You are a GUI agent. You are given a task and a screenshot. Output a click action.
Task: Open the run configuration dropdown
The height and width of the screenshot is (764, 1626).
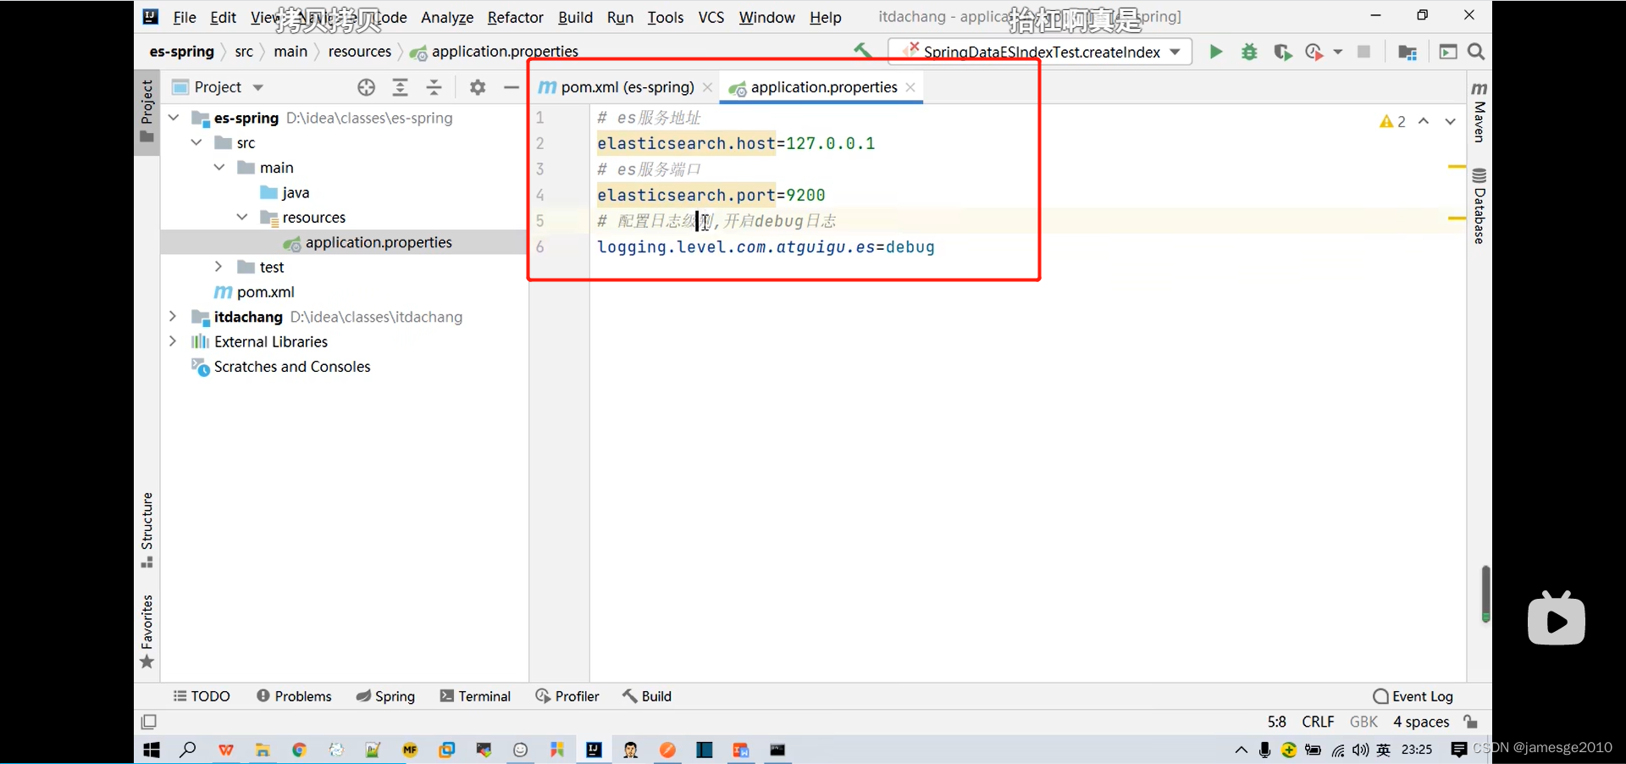(1175, 52)
